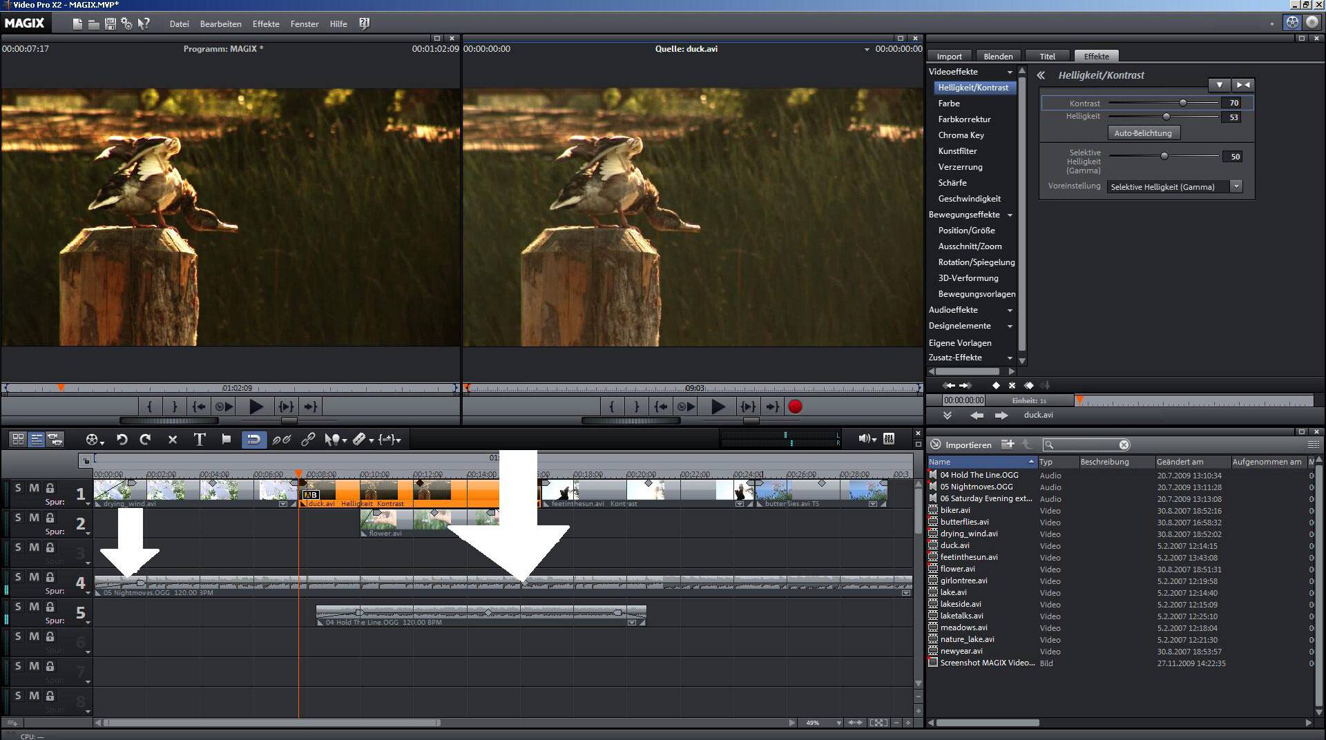Screen dimensions: 1326x740
Task: Click the save project floppy icon
Action: click(110, 24)
